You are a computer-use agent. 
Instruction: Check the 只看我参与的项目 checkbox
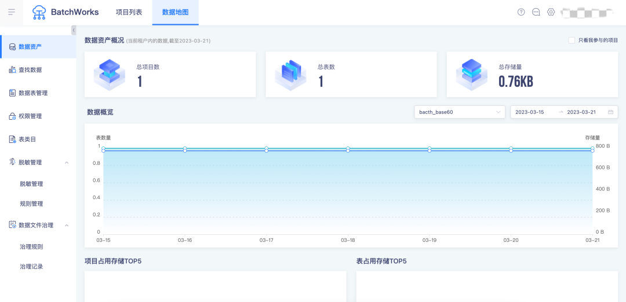(572, 40)
